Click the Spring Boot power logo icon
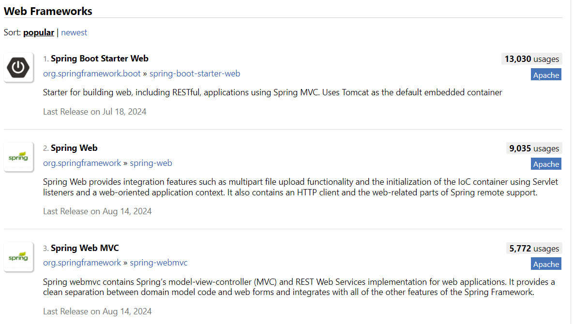Viewport: 574px width, 324px height. [x=18, y=67]
